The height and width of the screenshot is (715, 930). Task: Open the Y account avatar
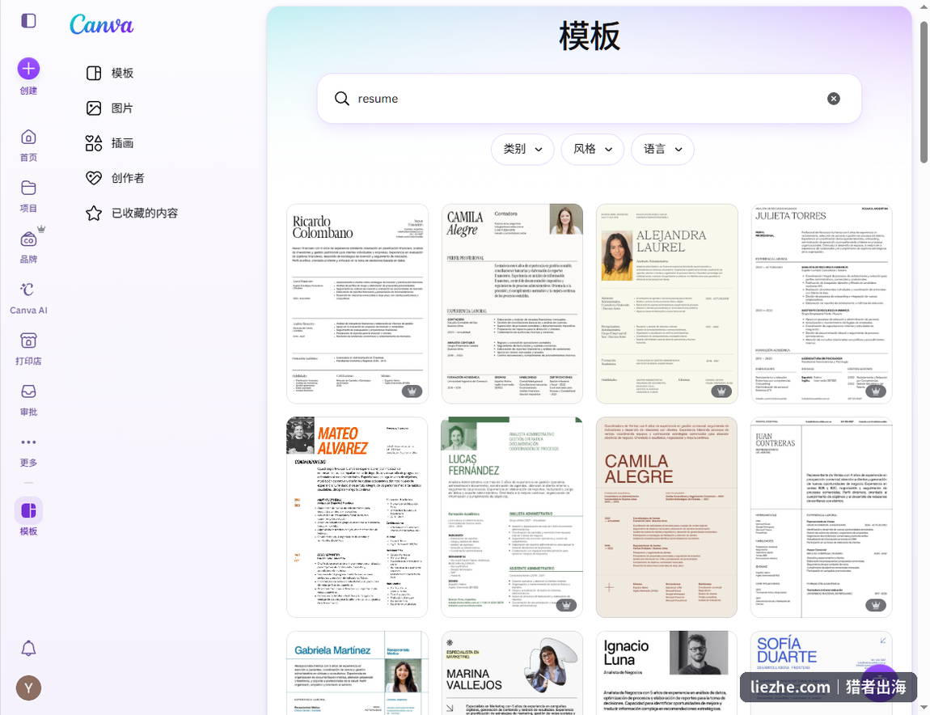coord(28,688)
